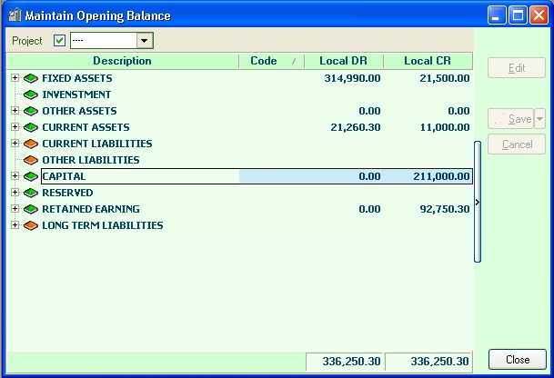
Task: Click the Maintain Opening Balance title bar icon
Action: (x=15, y=15)
